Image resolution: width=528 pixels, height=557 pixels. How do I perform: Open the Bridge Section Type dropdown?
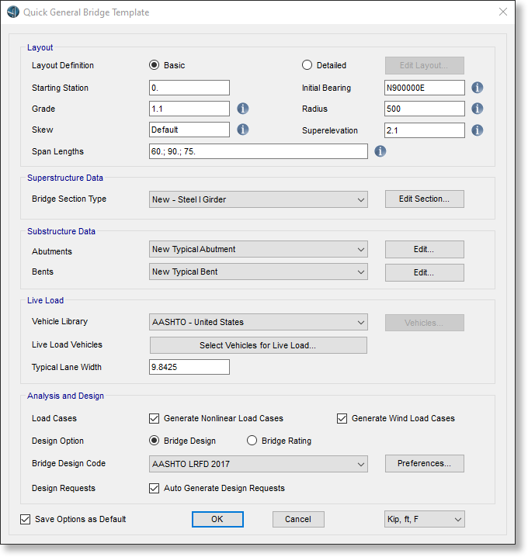[258, 199]
